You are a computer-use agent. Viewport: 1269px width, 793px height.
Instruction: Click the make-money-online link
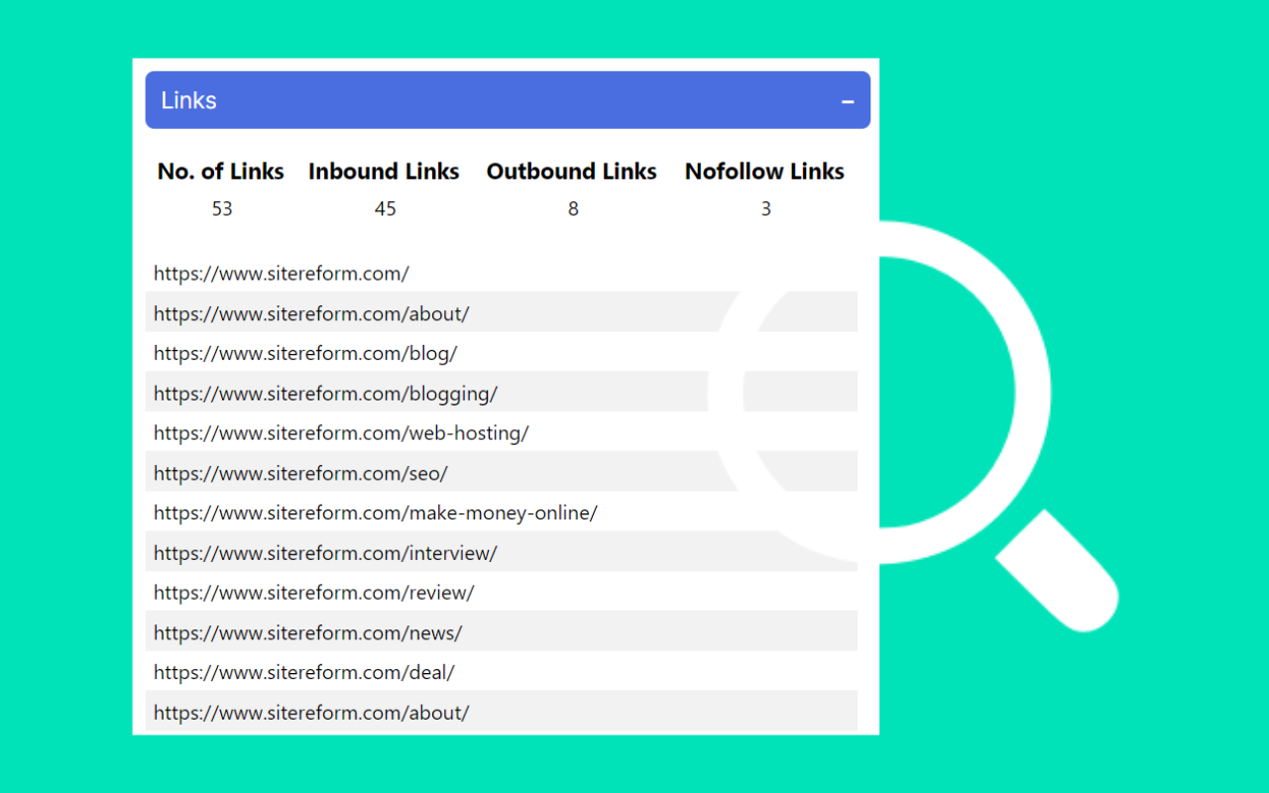click(x=376, y=512)
